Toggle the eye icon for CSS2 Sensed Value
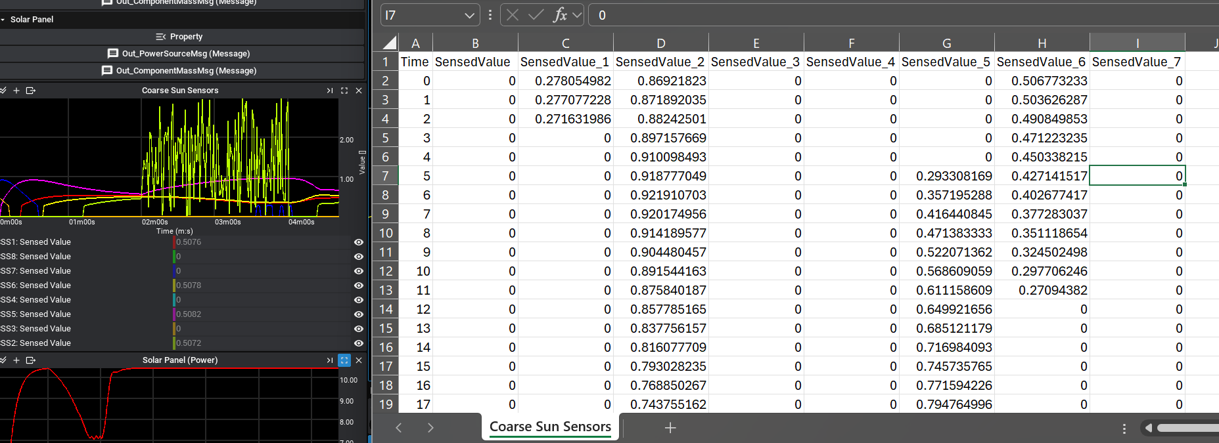 click(x=359, y=343)
